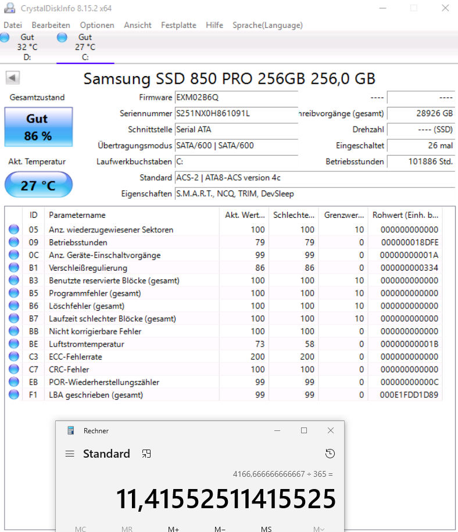Select the Verschleißregulierung parameter name

[x=88, y=268]
